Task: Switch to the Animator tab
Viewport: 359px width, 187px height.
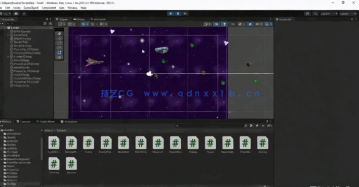Action: click(x=98, y=19)
